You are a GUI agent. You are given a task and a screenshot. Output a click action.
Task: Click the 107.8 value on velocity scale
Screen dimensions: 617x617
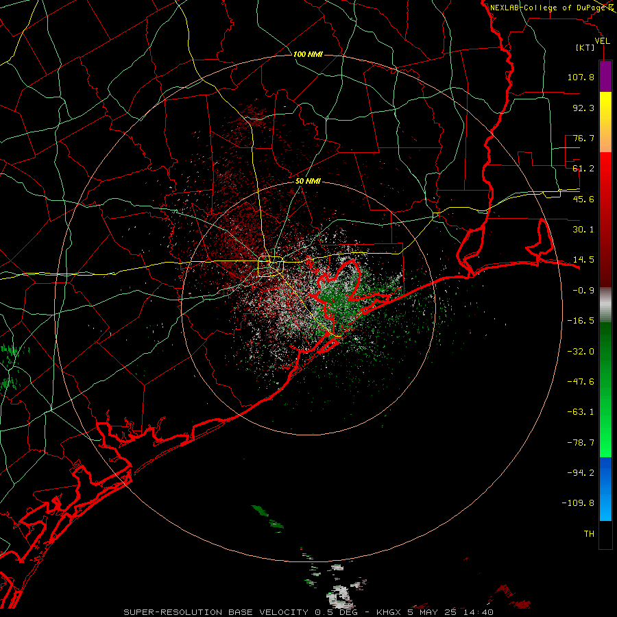pyautogui.click(x=581, y=77)
